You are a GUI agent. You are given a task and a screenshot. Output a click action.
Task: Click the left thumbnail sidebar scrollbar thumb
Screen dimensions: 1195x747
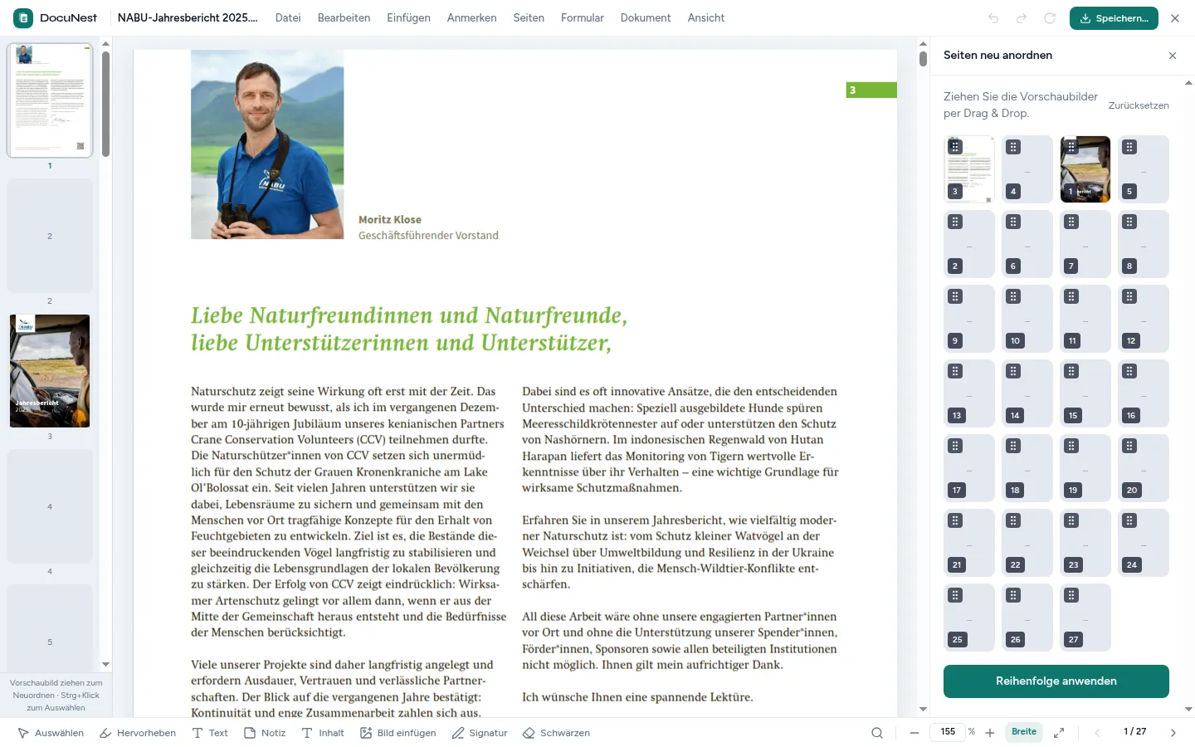tap(105, 104)
